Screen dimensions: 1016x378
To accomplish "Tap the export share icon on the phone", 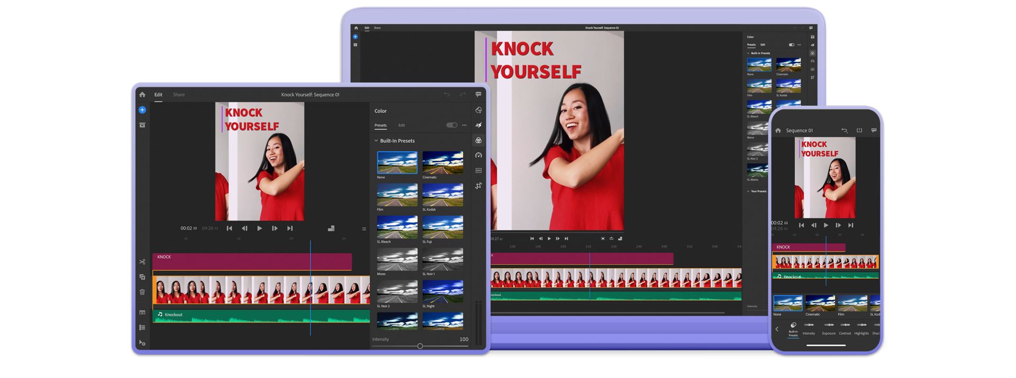I will [859, 130].
